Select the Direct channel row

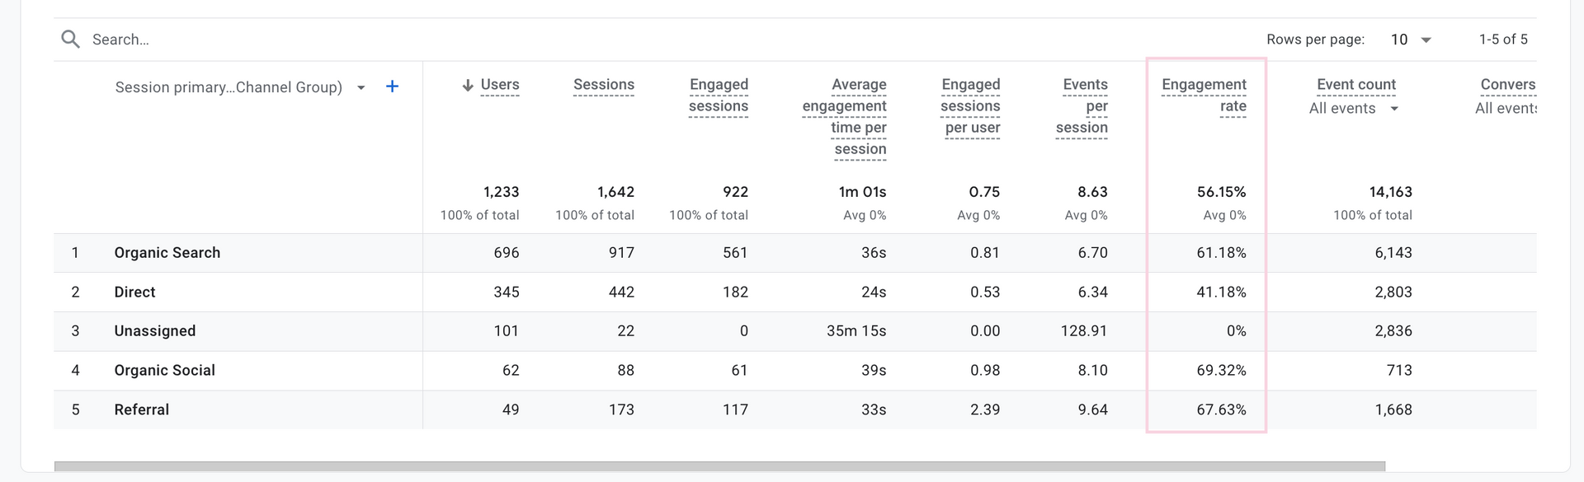795,292
